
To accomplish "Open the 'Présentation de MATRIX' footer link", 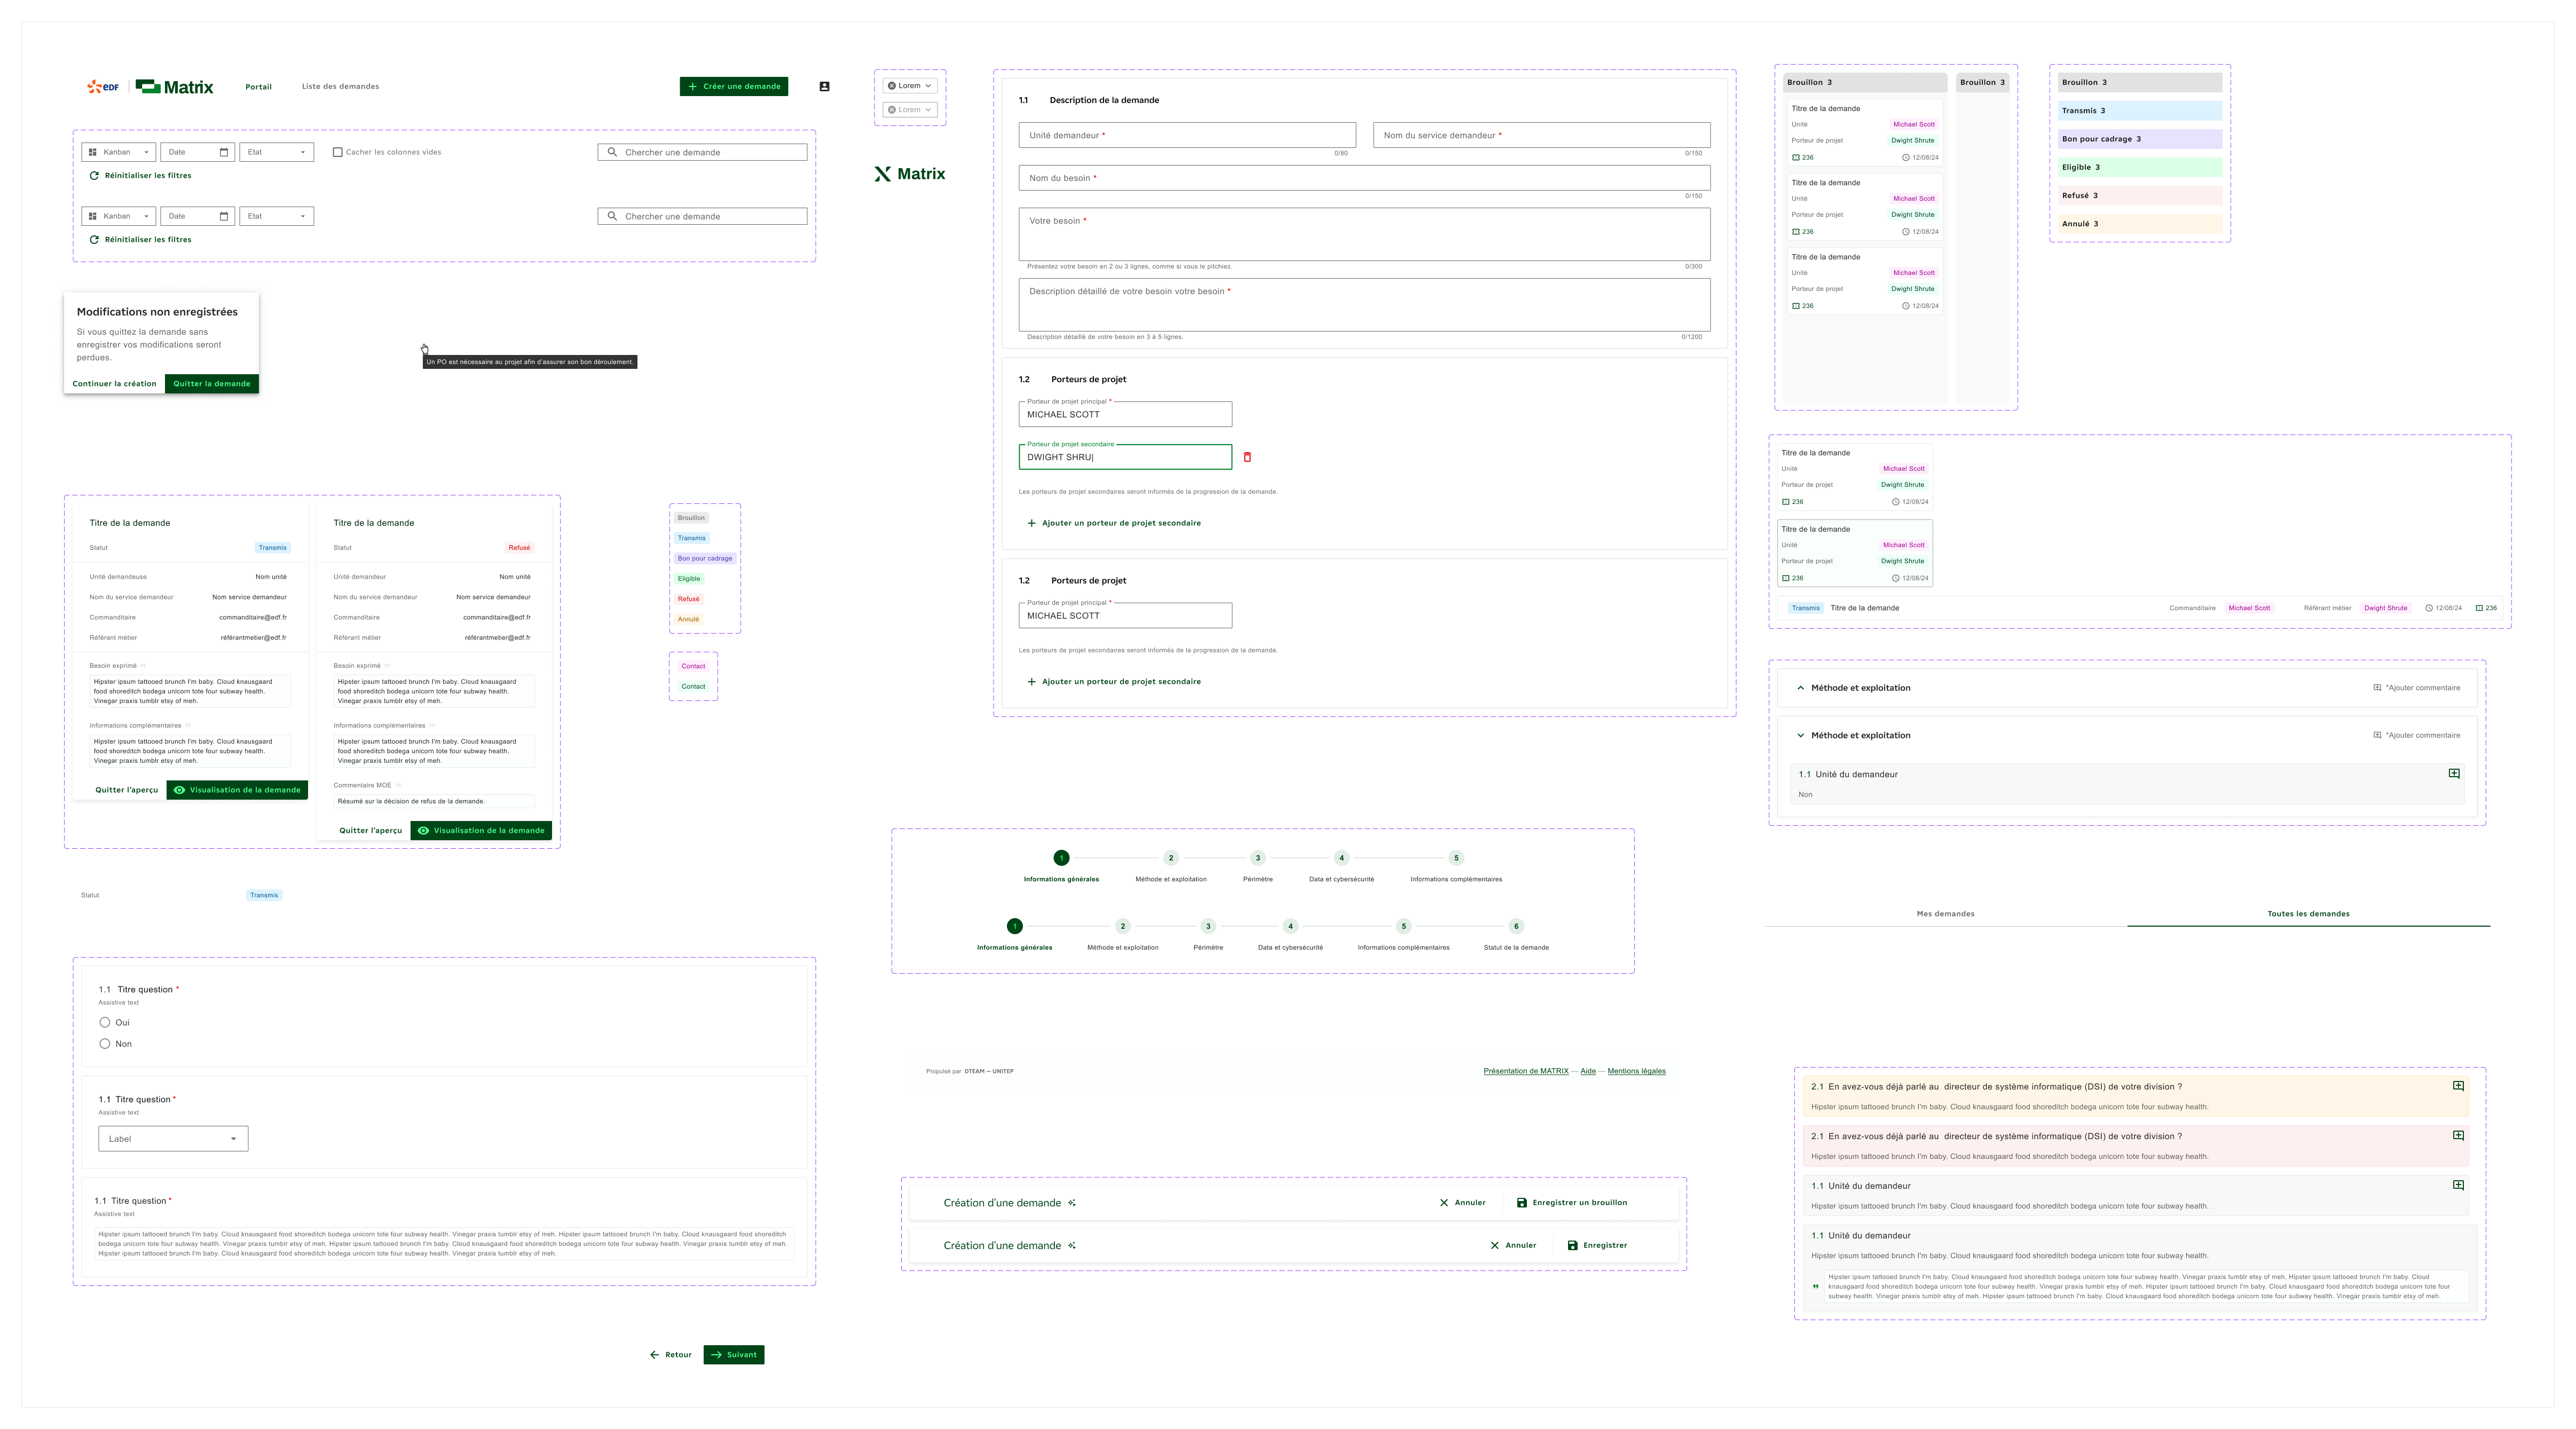I will (x=1526, y=1071).
